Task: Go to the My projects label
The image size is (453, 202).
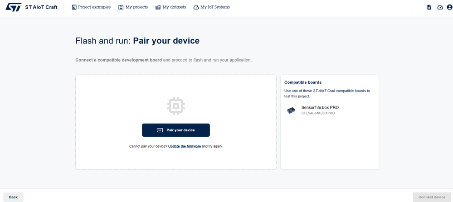Action: click(136, 7)
